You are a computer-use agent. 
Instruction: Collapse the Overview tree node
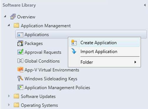(x=5, y=16)
